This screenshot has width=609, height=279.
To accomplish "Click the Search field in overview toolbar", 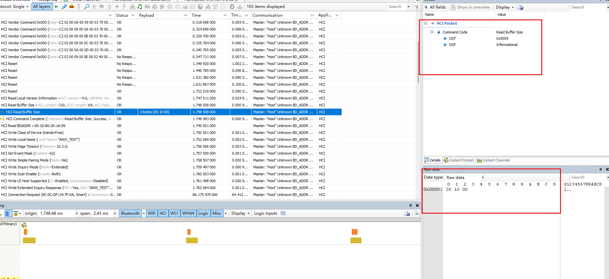I will [x=397, y=7].
